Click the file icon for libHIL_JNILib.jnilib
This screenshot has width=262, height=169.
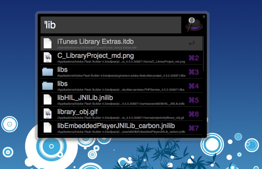pos(48,99)
